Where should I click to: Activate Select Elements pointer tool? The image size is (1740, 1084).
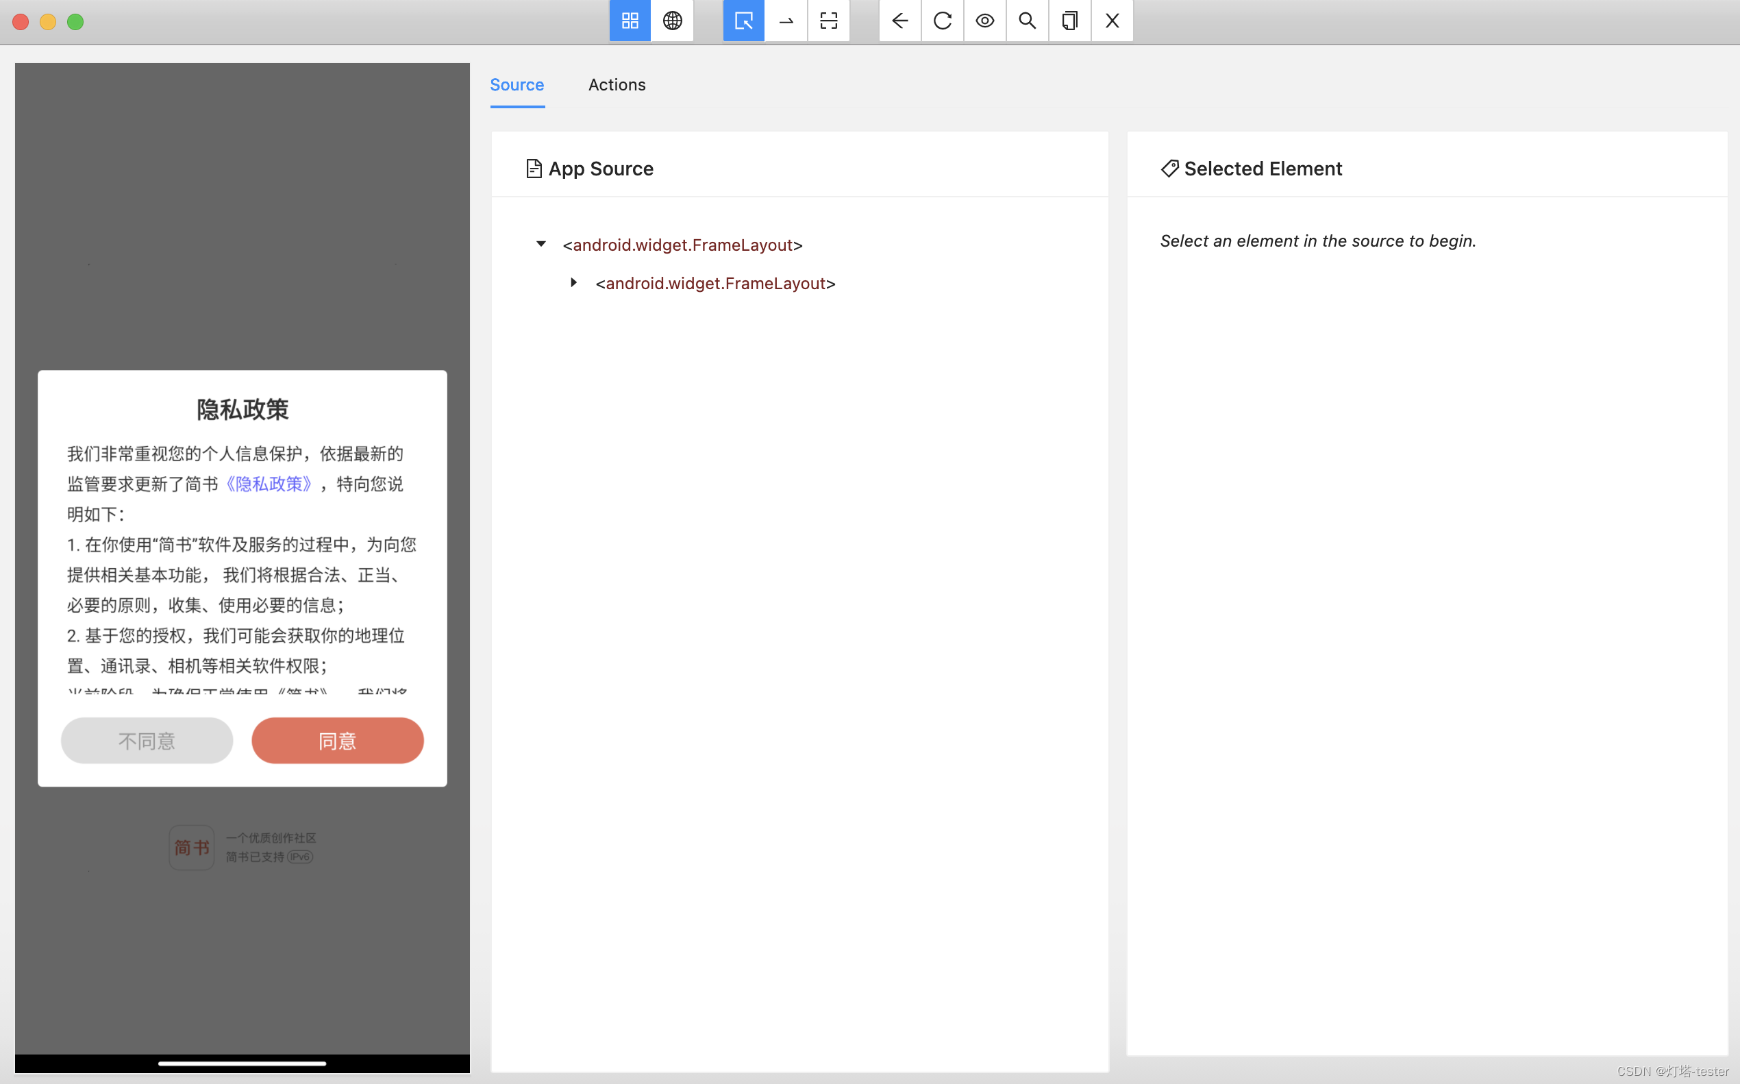743,21
